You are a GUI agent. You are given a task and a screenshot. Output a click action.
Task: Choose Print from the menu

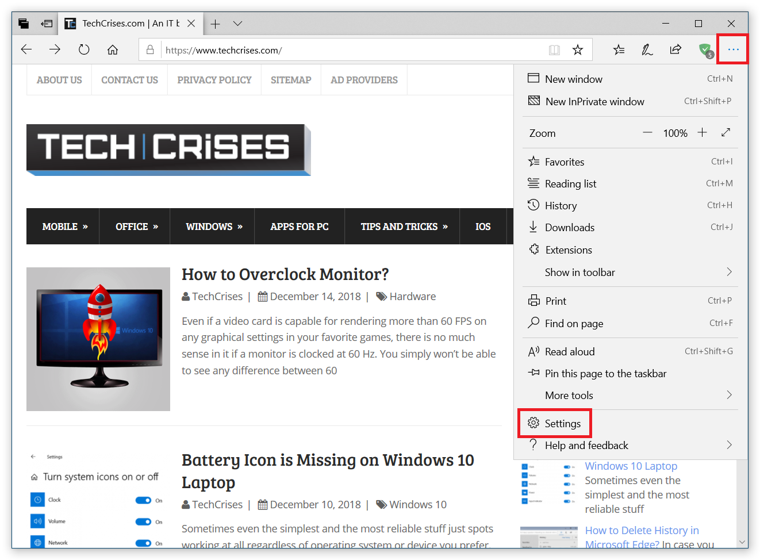630,301
